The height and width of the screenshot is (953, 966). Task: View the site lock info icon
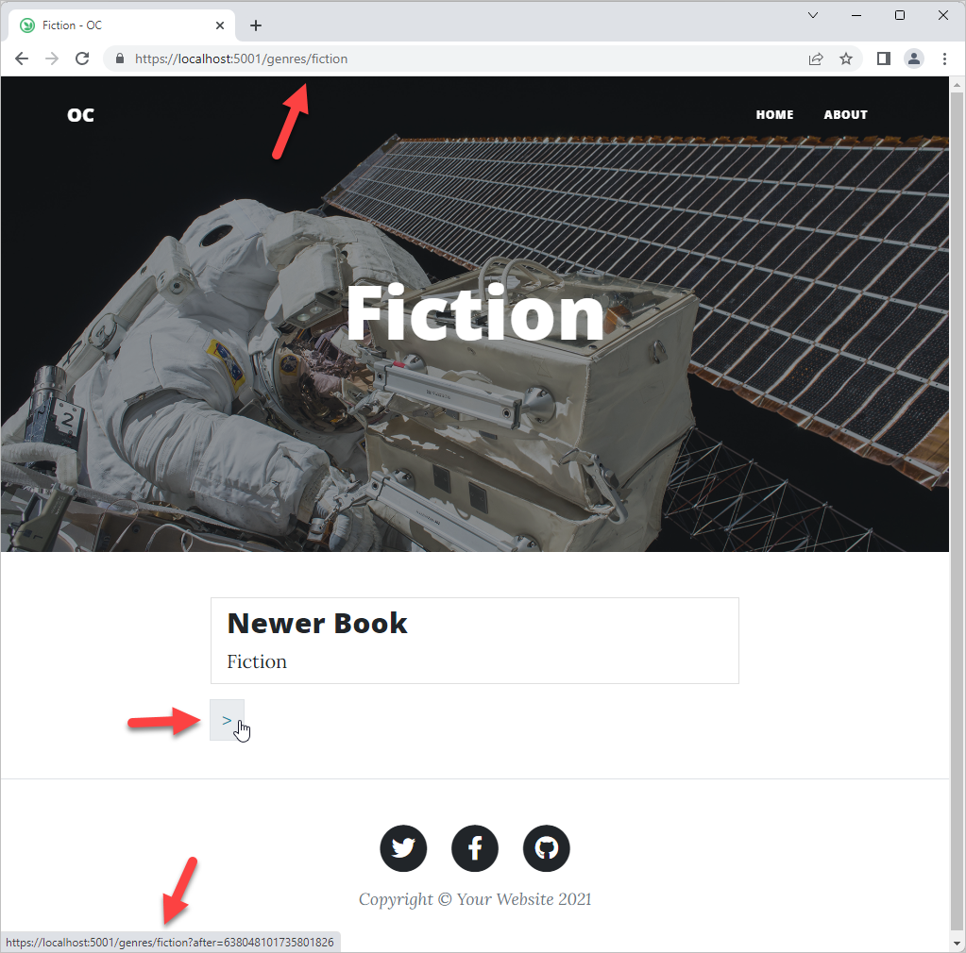(120, 59)
